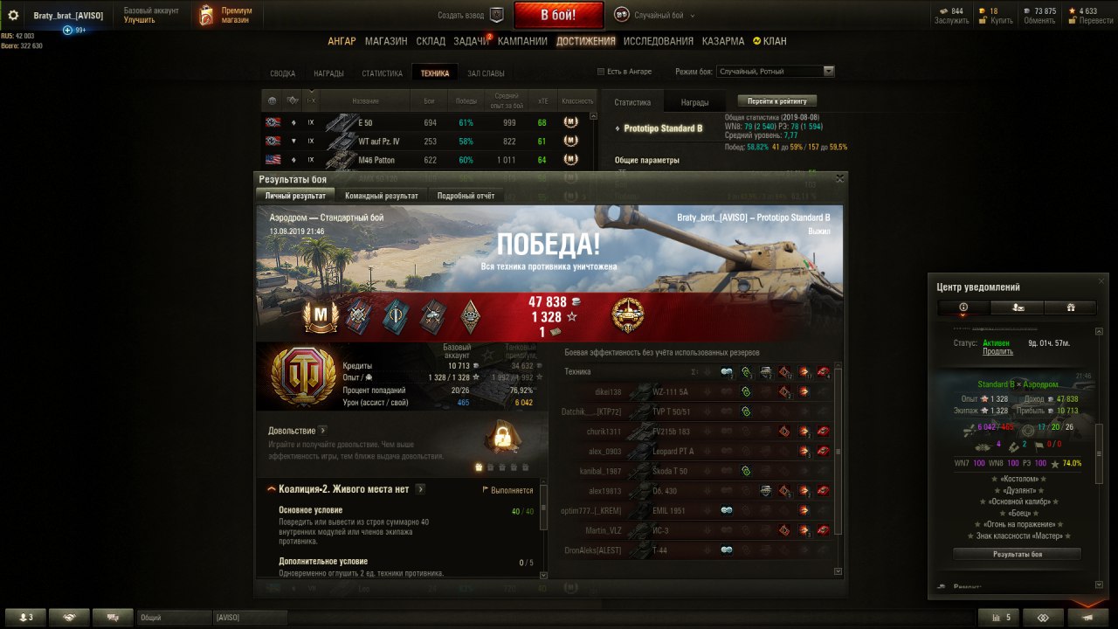Open the contacts list button

tap(25, 618)
